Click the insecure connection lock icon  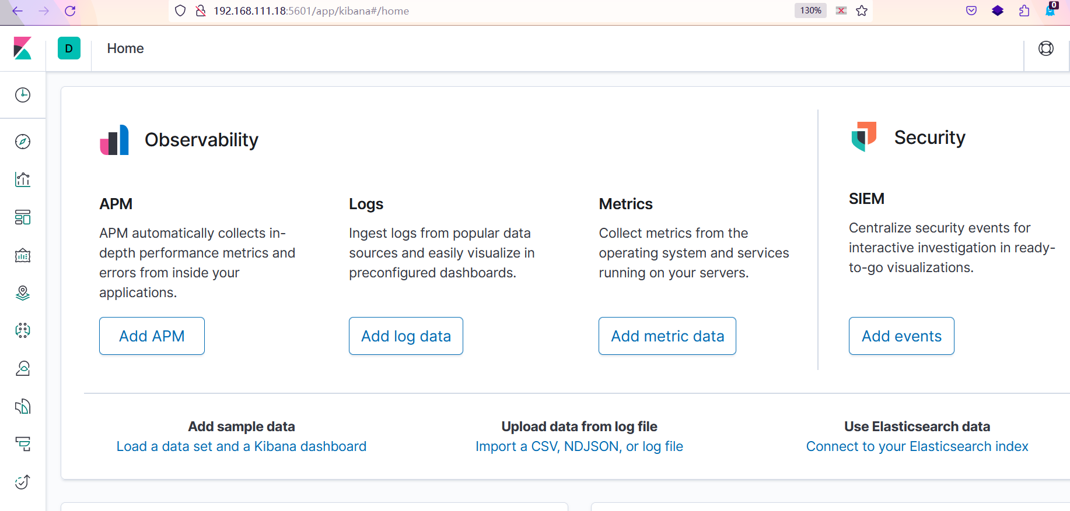click(x=201, y=10)
